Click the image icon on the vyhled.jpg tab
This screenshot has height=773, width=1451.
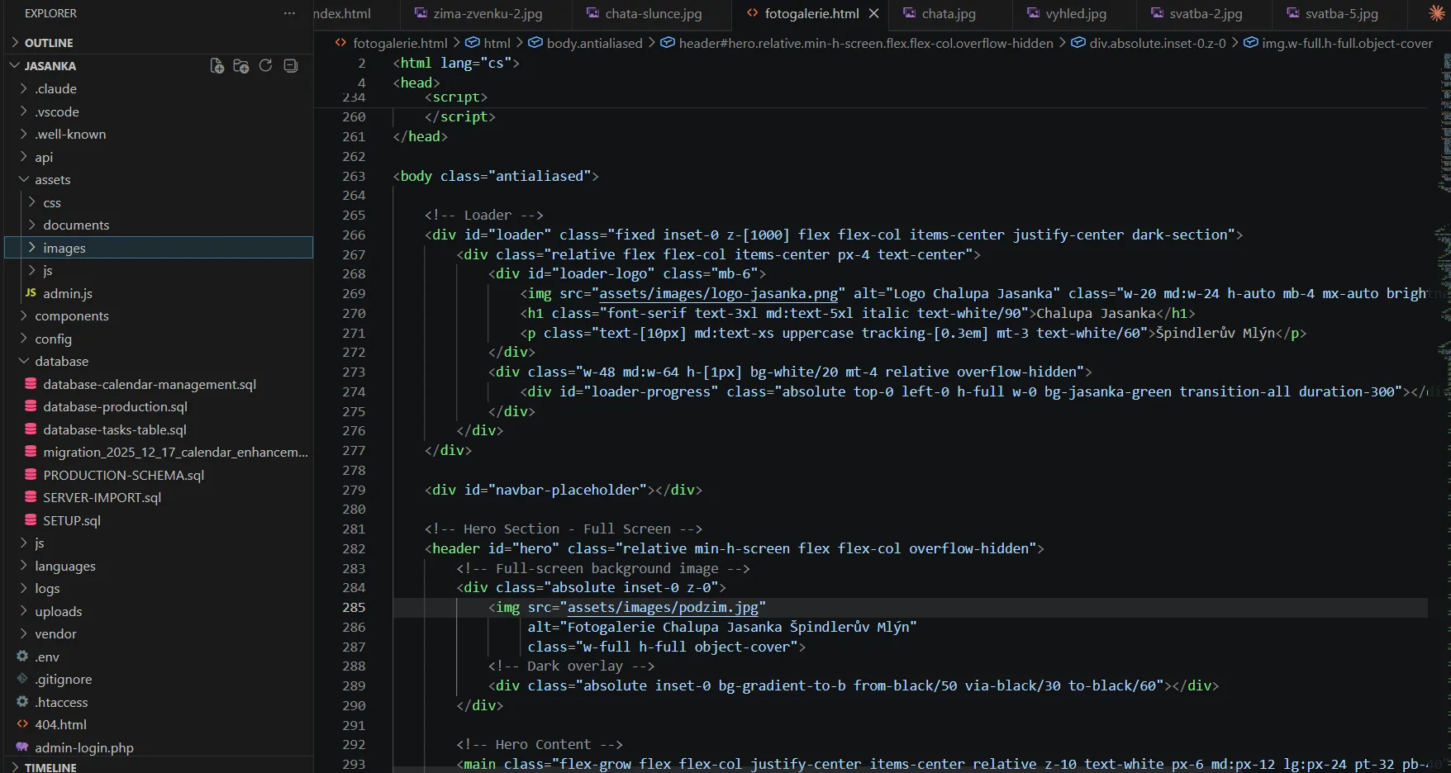click(1034, 13)
